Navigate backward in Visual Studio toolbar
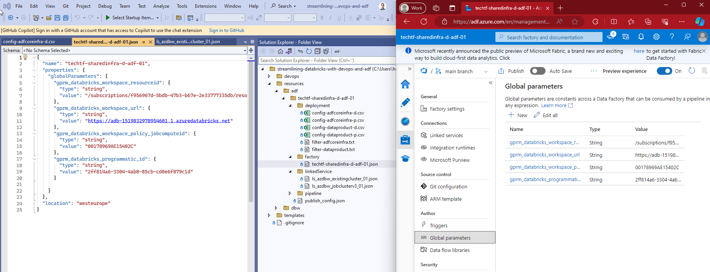 pos(11,18)
